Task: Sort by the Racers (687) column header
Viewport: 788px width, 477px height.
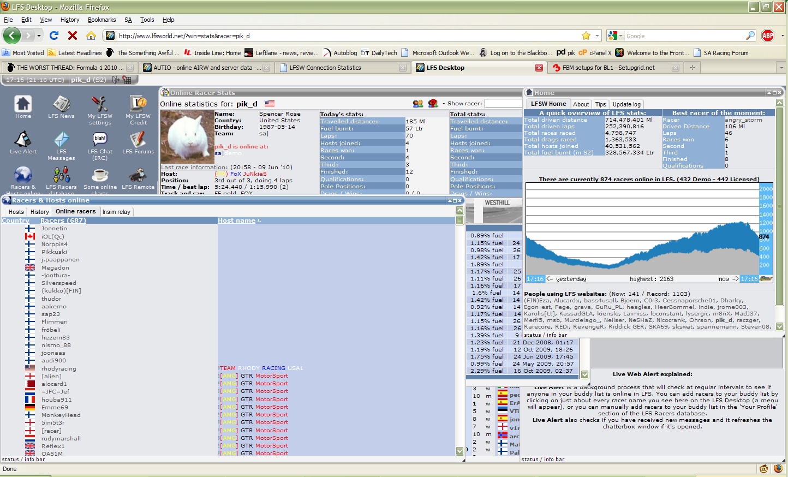Action: coord(63,220)
